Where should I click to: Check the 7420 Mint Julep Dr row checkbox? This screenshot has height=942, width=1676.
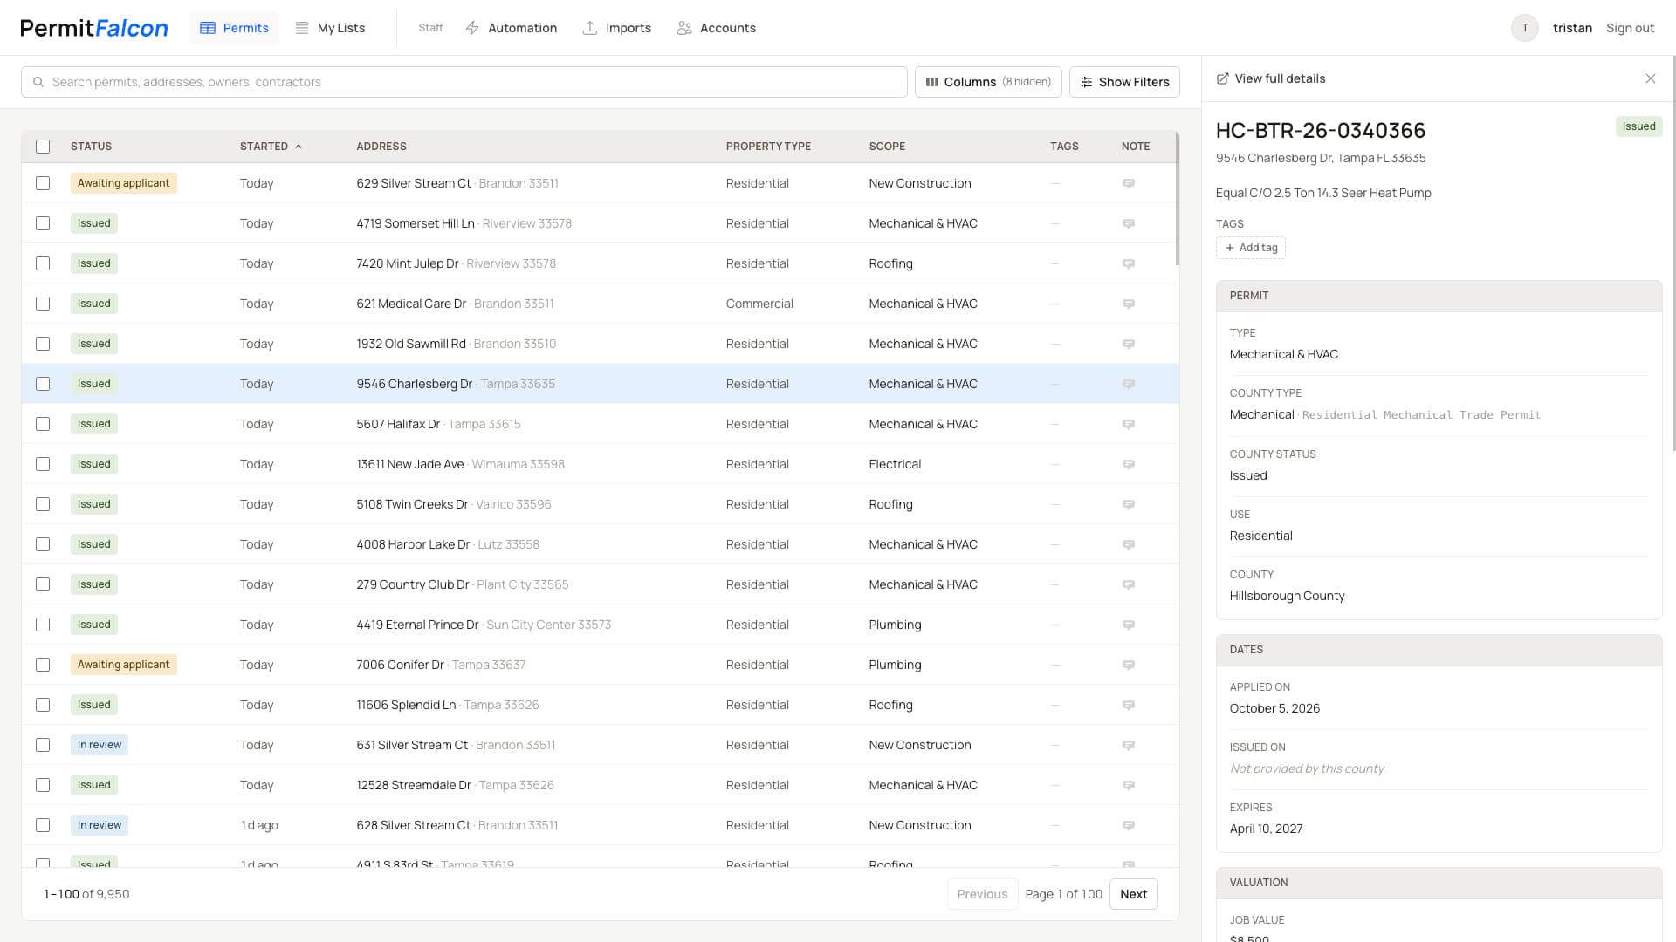click(43, 263)
